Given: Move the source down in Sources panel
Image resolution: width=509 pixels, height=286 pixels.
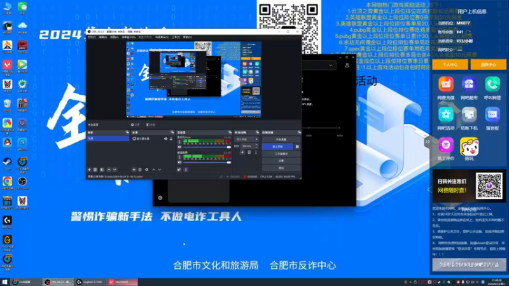Looking at the screenshot, I should (160, 170).
